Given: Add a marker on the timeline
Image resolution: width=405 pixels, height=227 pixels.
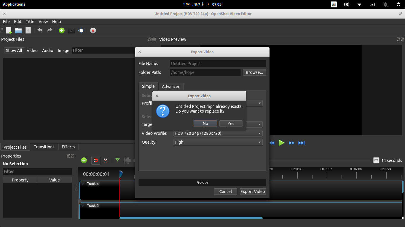Looking at the screenshot, I should point(117,160).
